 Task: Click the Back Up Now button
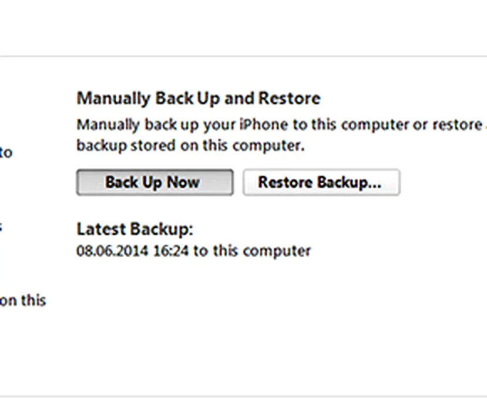155,183
